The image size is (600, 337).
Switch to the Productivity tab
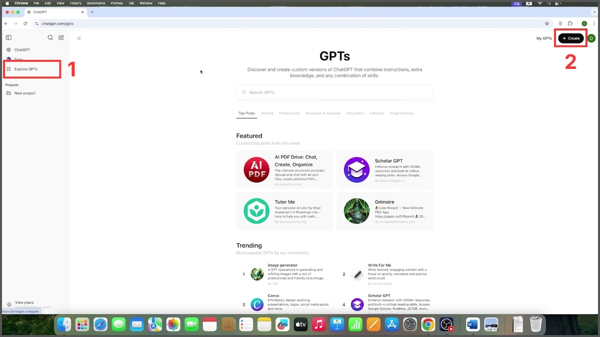[289, 113]
